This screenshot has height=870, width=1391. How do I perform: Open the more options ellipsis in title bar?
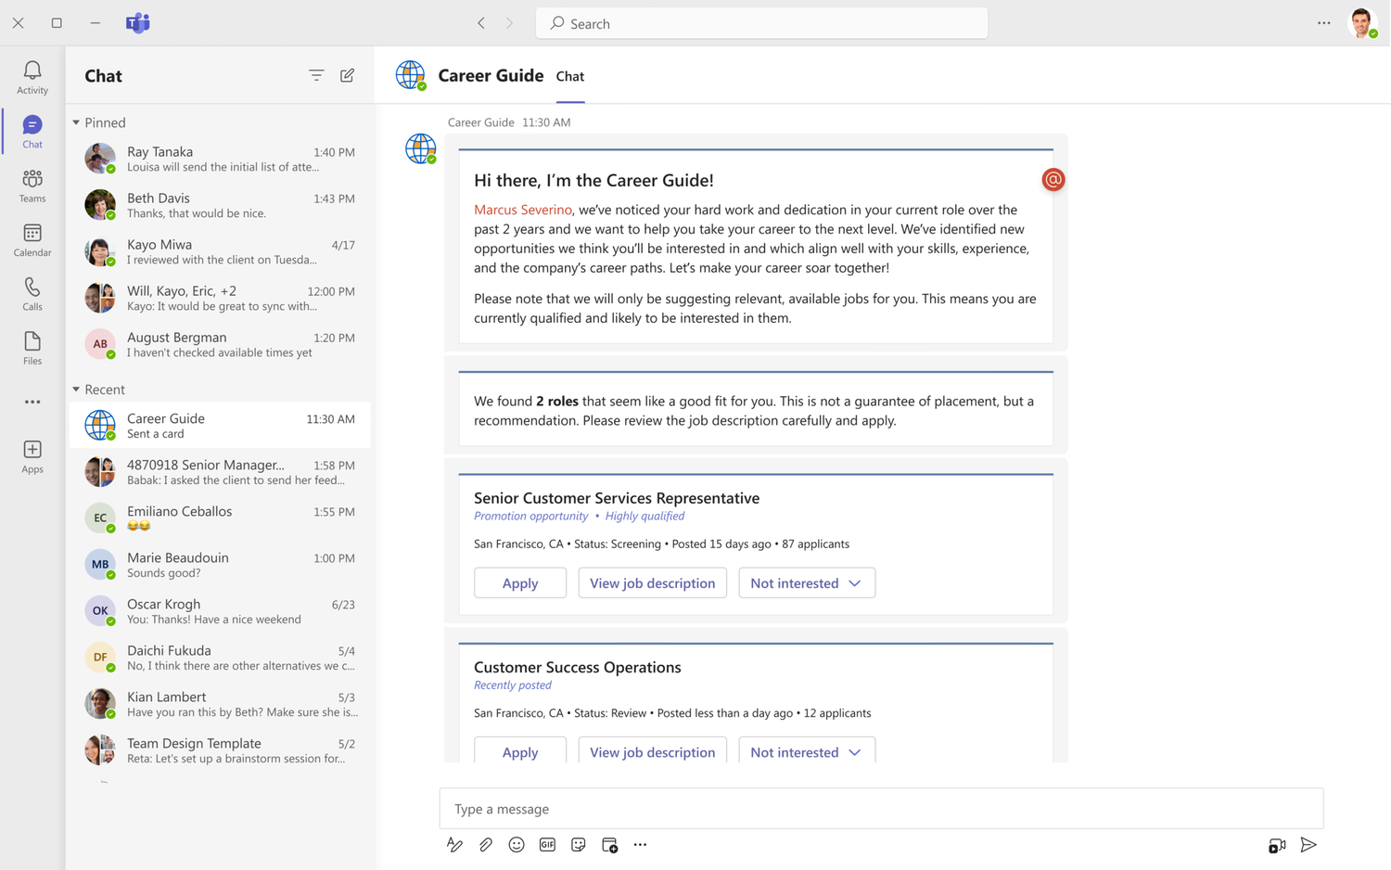click(1323, 22)
